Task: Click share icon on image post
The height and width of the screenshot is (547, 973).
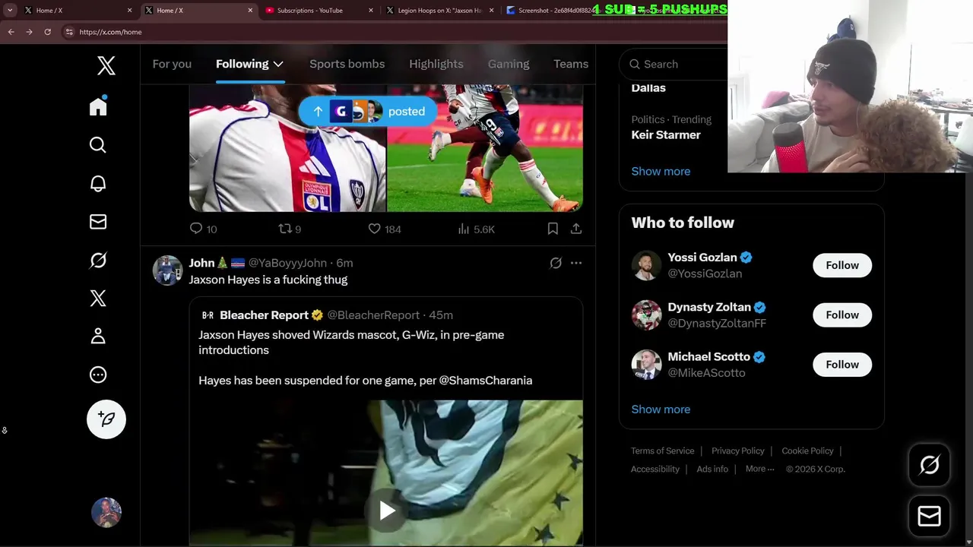Action: (576, 228)
